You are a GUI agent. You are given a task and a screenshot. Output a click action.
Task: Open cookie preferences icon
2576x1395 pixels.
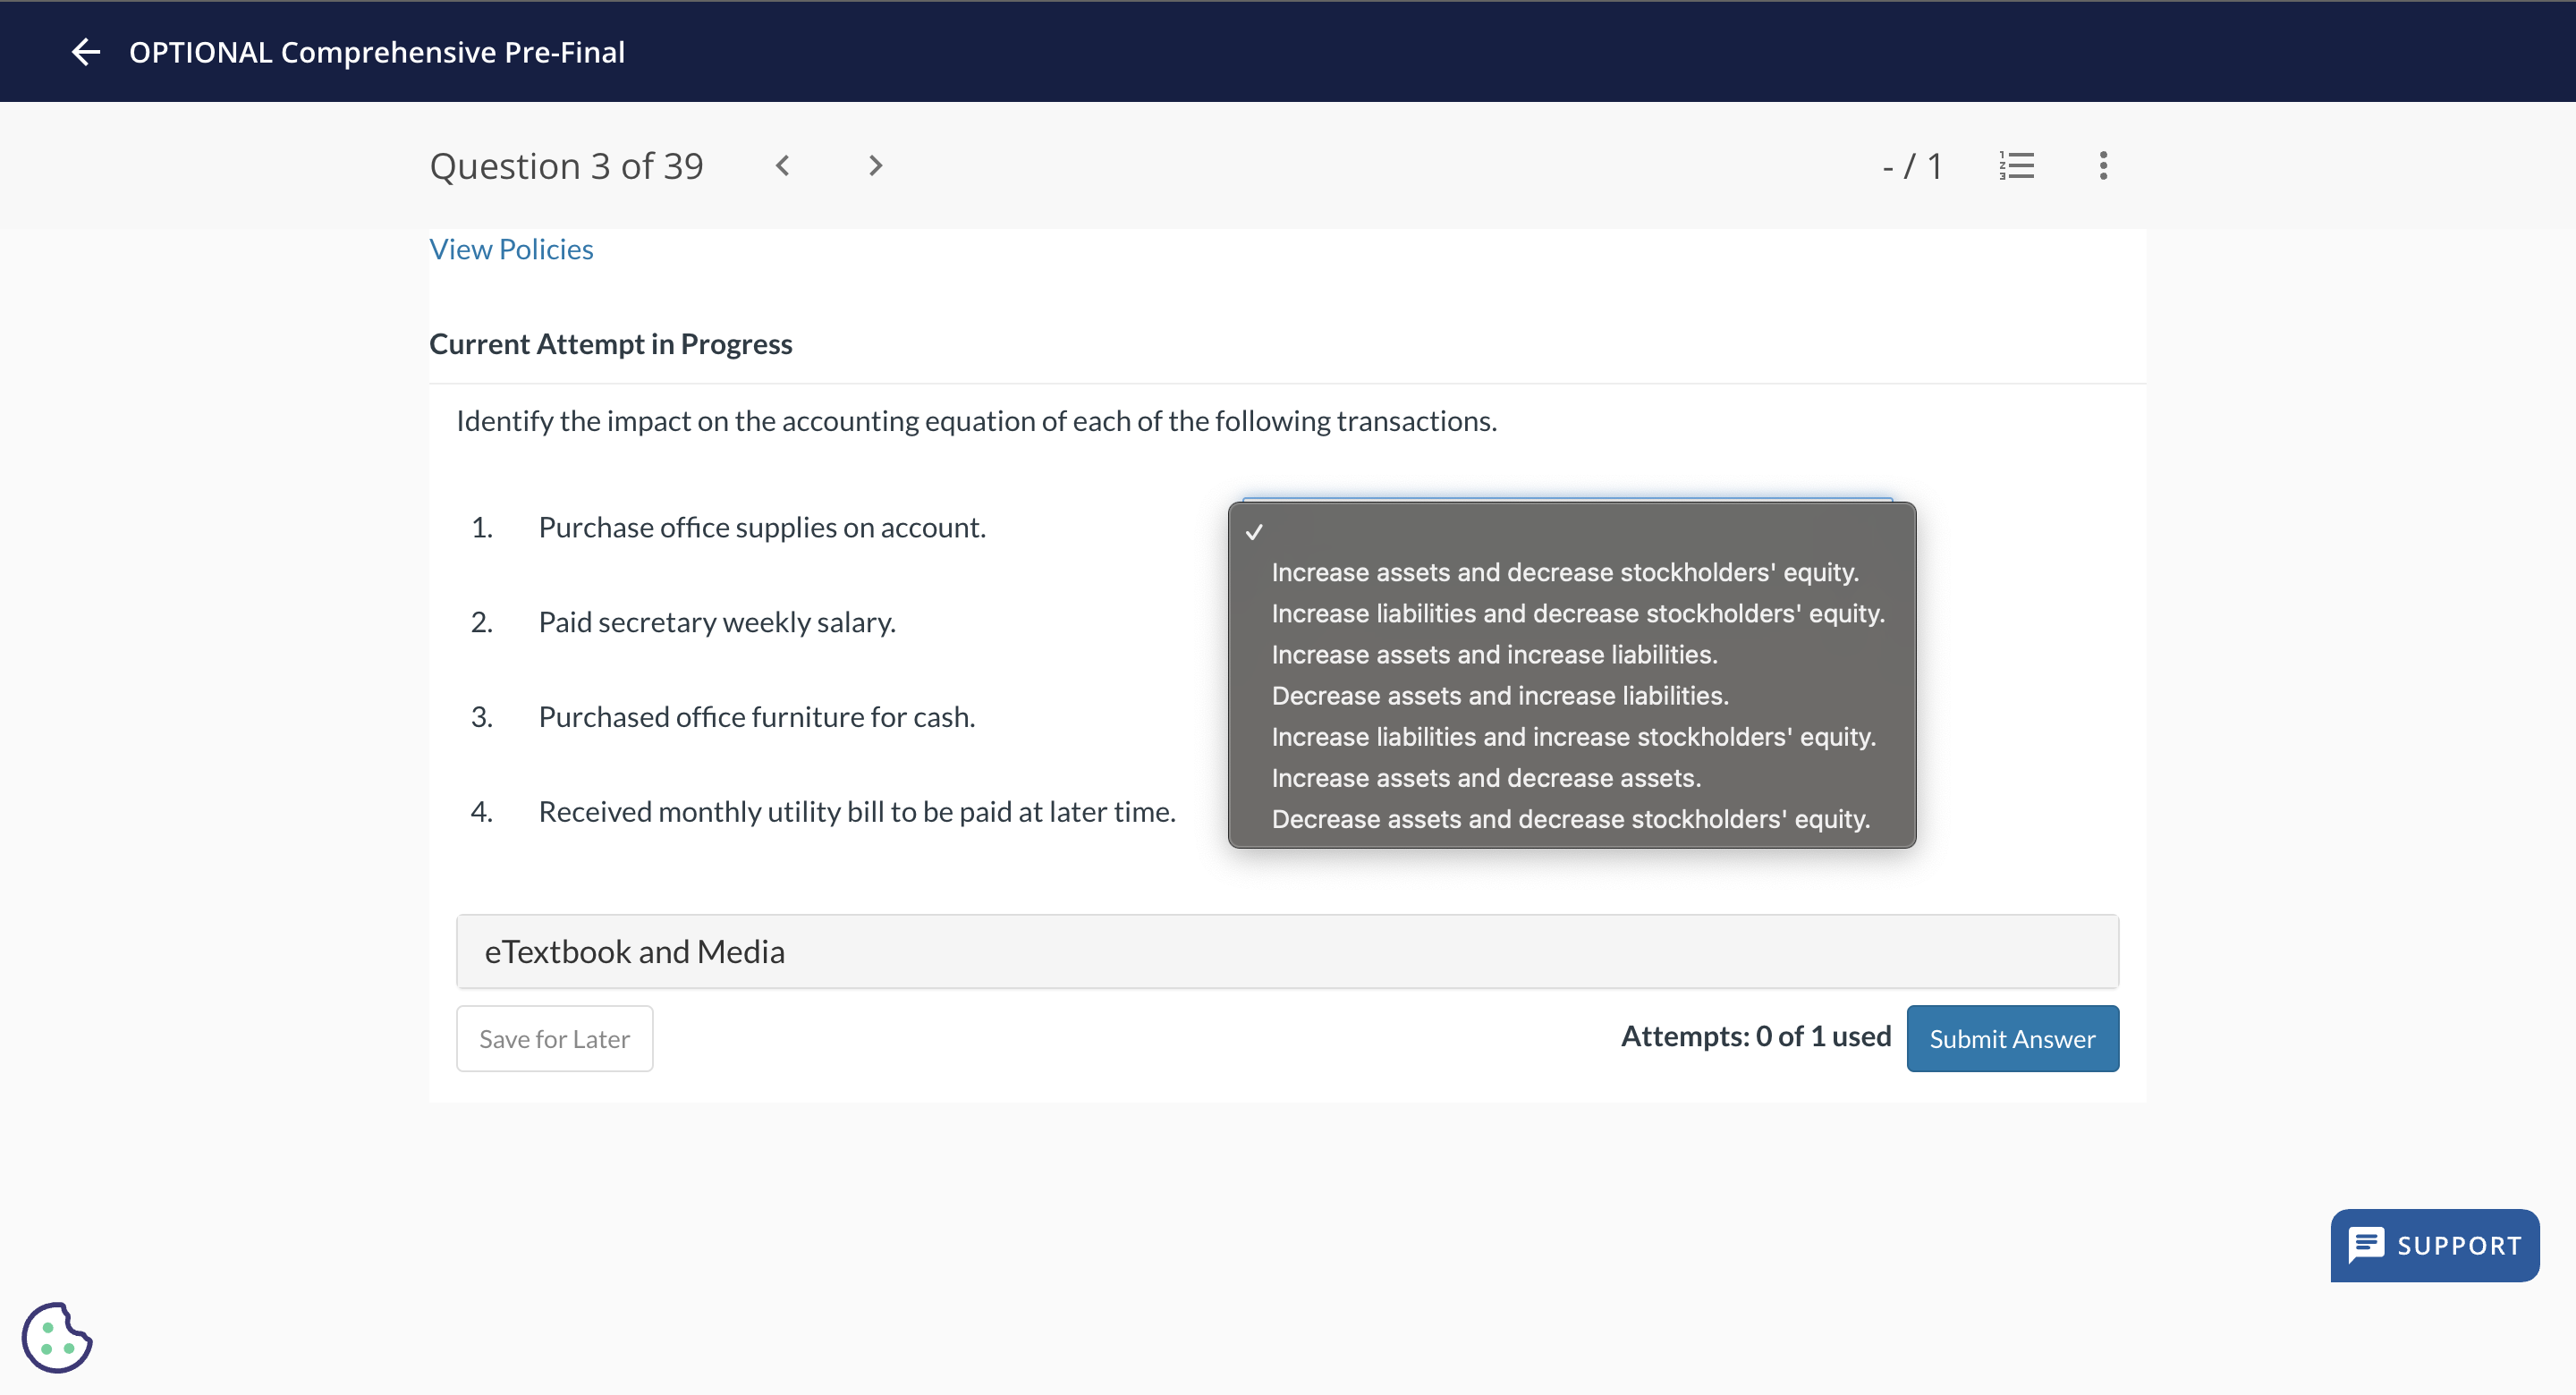(x=57, y=1337)
